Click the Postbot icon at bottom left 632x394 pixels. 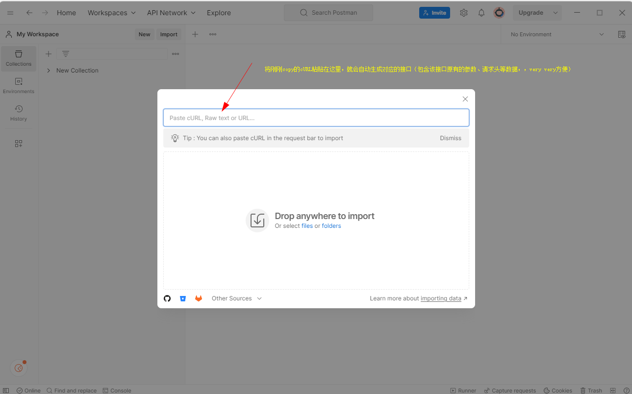19,368
